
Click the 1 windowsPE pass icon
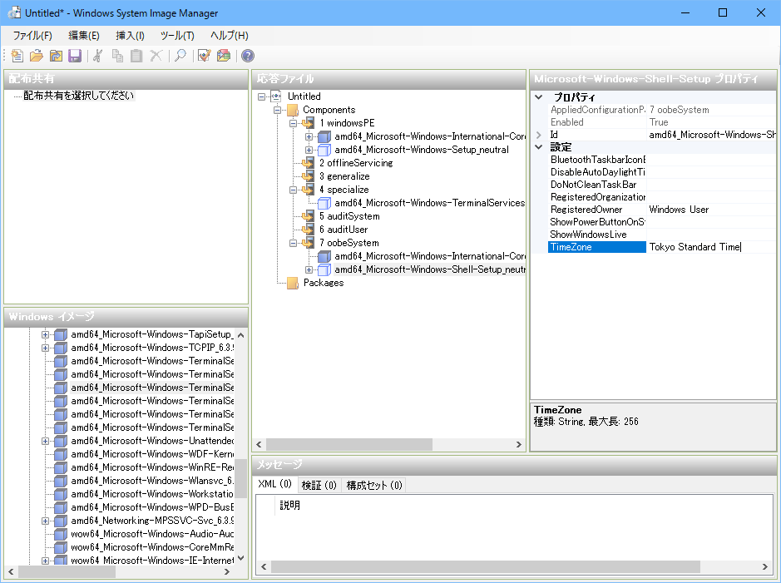(x=309, y=123)
